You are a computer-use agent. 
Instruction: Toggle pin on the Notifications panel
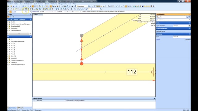154,98
